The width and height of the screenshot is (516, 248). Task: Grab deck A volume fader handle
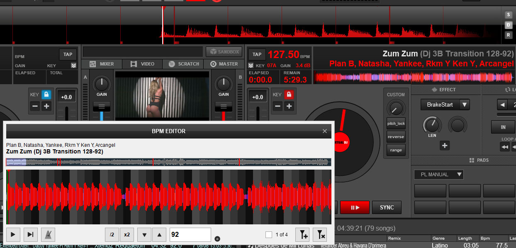pyautogui.click(x=102, y=106)
